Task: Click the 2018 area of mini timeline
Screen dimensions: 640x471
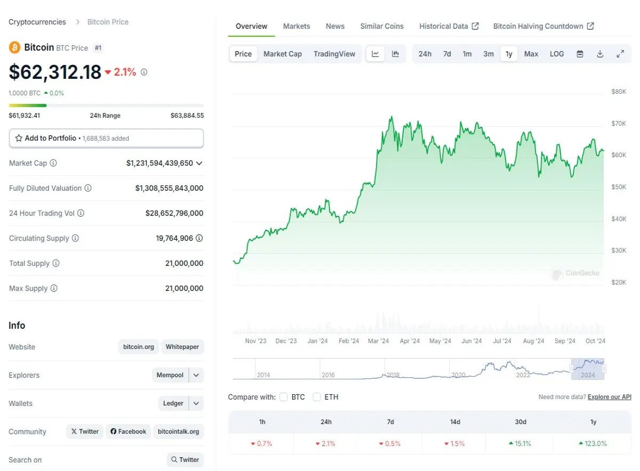Action: click(393, 375)
